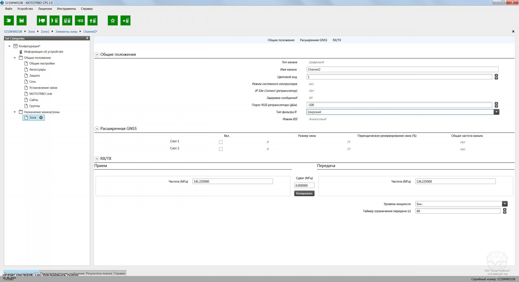Enable the Слот 2 GNSS checkbox
Image resolution: width=519 pixels, height=282 pixels.
(221, 149)
